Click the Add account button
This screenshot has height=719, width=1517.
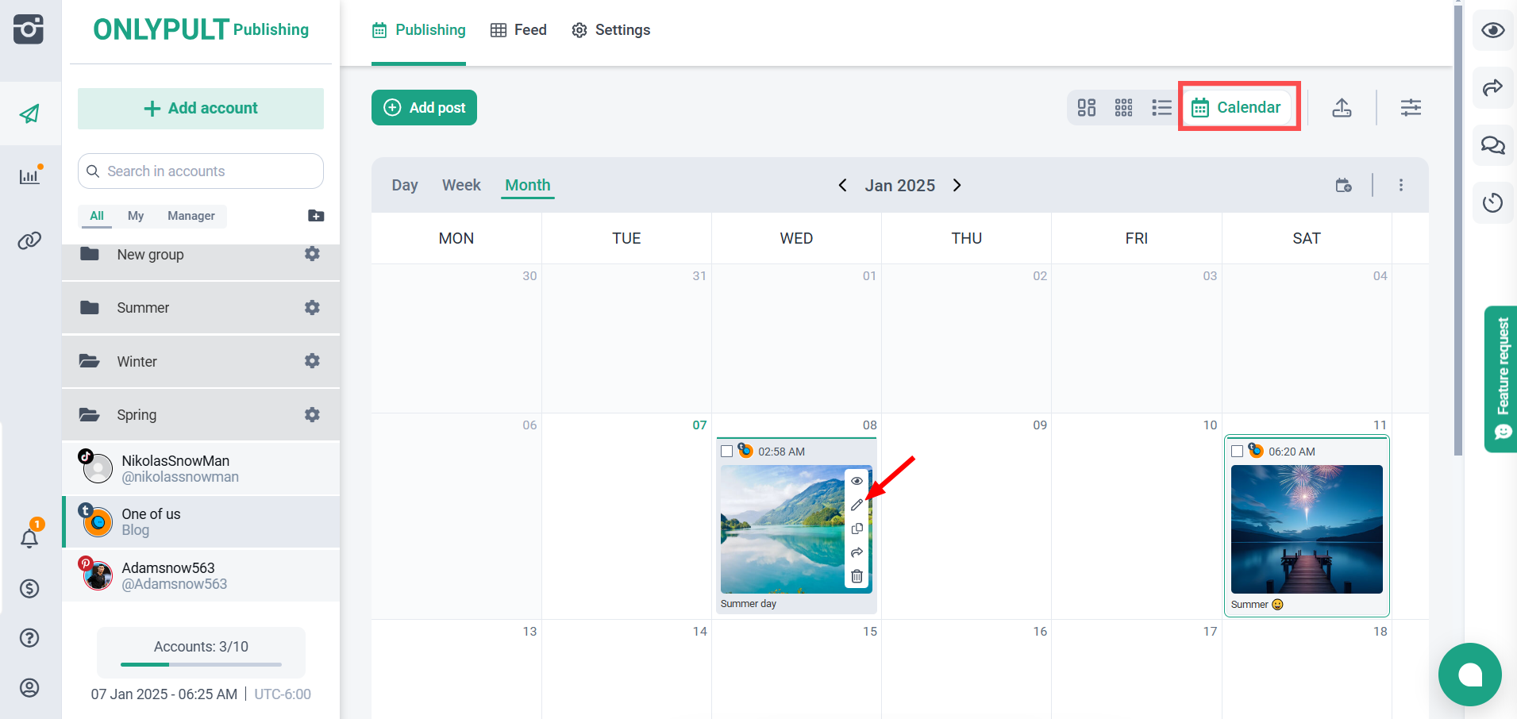click(x=201, y=109)
